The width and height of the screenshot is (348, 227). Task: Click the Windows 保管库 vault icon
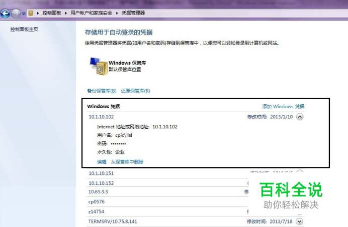[x=99, y=66]
